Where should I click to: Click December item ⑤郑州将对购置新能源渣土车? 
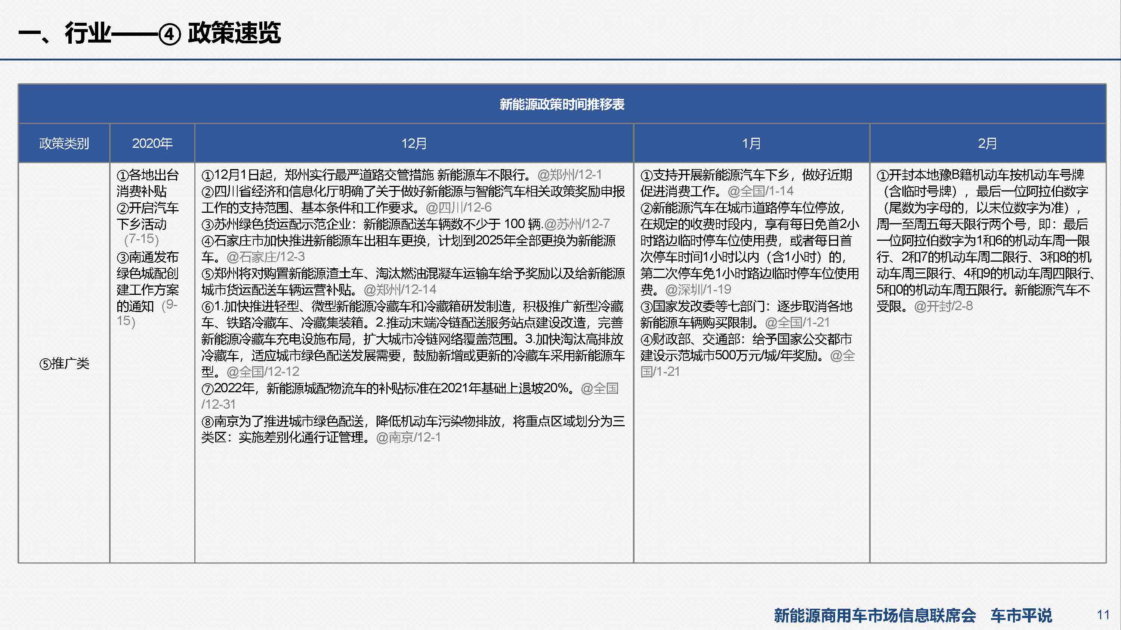point(413,282)
